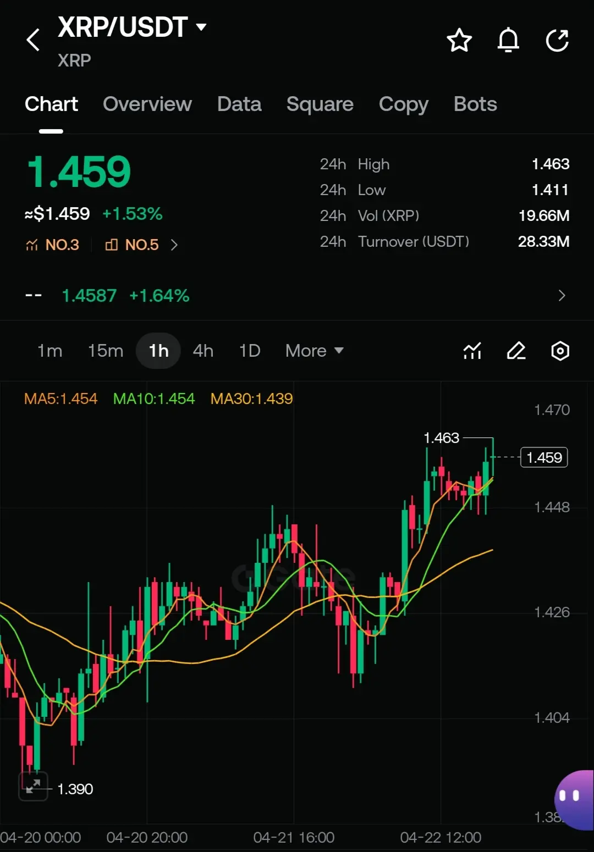Tap the large 1.459 price
The width and height of the screenshot is (594, 852).
pos(79,171)
